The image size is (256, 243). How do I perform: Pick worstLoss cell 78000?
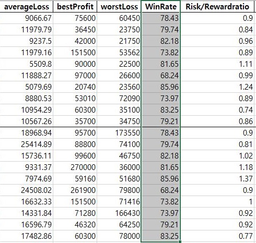[x=119, y=236]
